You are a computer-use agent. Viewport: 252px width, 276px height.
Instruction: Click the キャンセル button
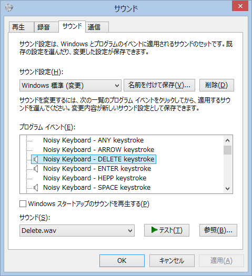(x=172, y=261)
